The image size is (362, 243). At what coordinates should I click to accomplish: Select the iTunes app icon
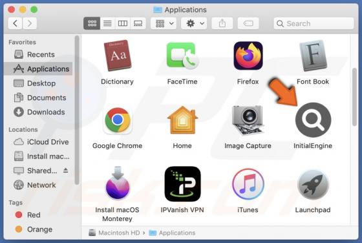point(248,184)
